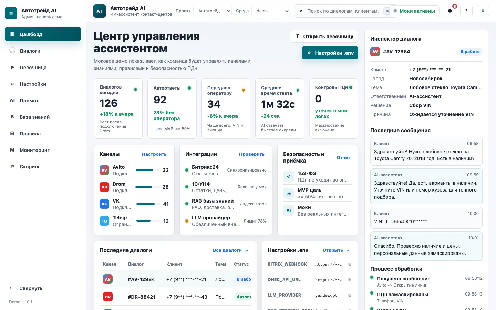Screen dimensions: 496x310
Task: Click the RAG база знаний integration row
Action: [x=226, y=204]
